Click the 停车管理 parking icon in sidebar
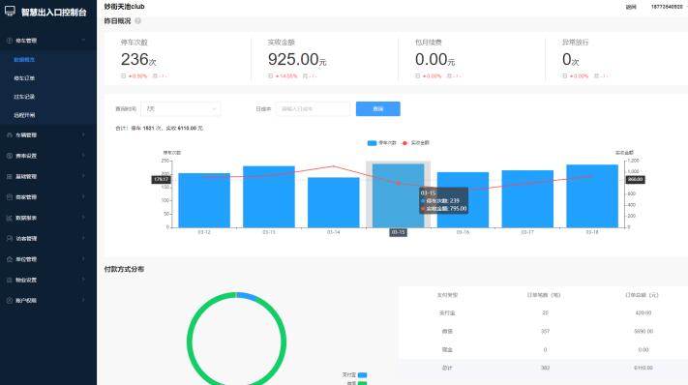 [x=10, y=41]
